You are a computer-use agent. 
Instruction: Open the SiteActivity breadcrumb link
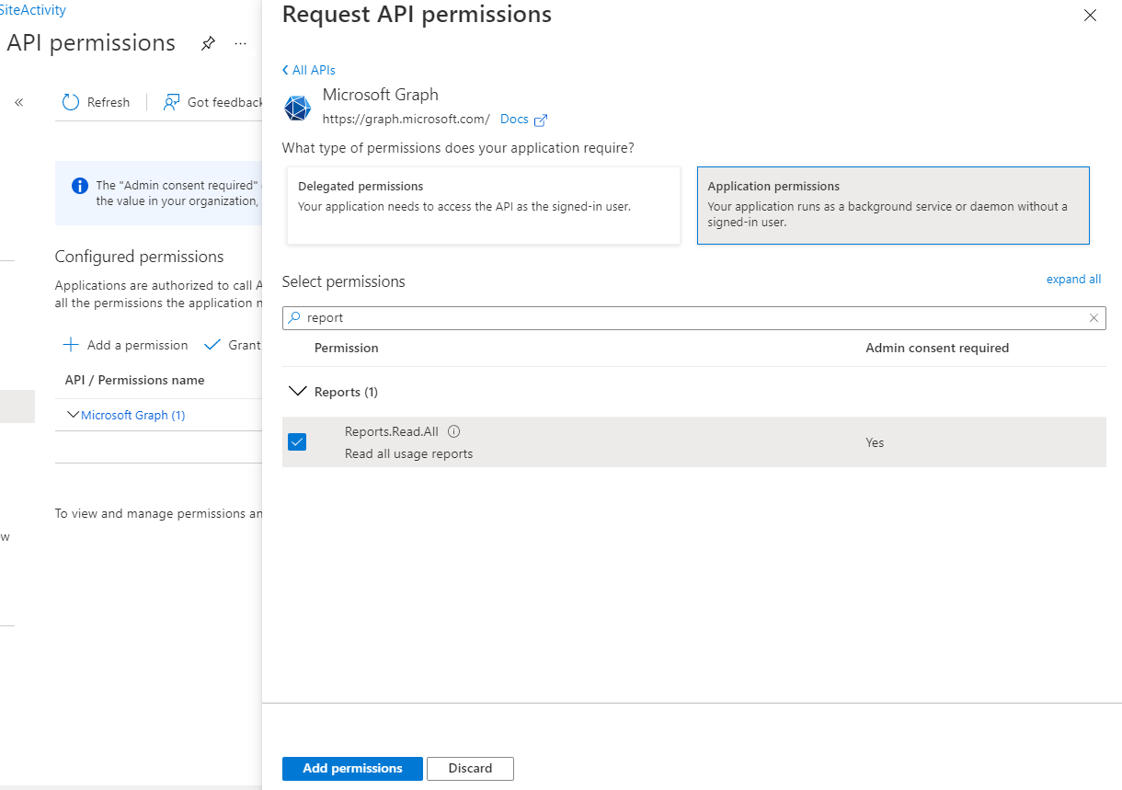[x=33, y=10]
